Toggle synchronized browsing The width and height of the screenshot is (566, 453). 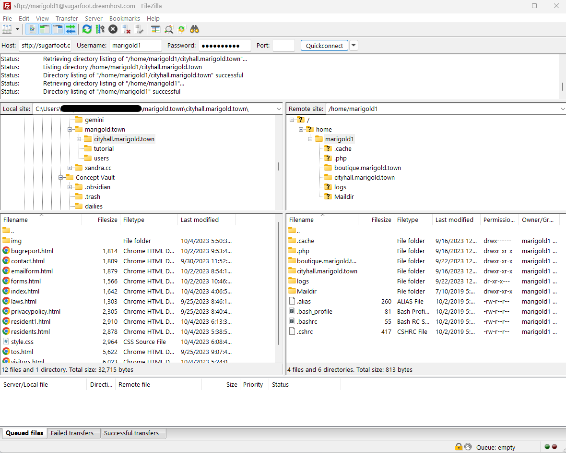181,29
